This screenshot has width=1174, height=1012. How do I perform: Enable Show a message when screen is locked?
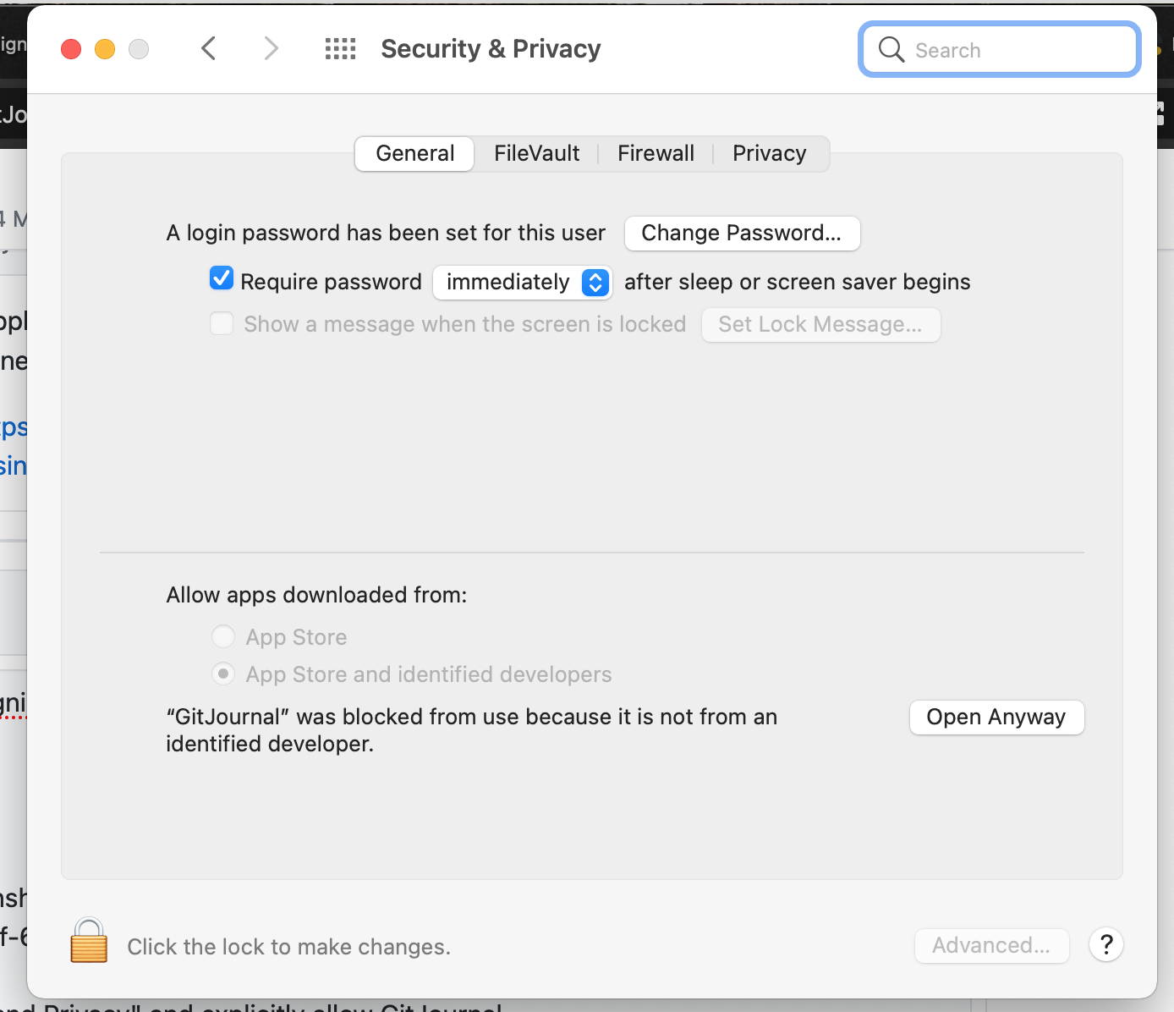pos(221,323)
